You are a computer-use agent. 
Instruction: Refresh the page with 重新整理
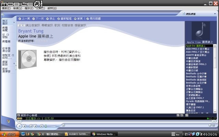[x=64, y=18]
